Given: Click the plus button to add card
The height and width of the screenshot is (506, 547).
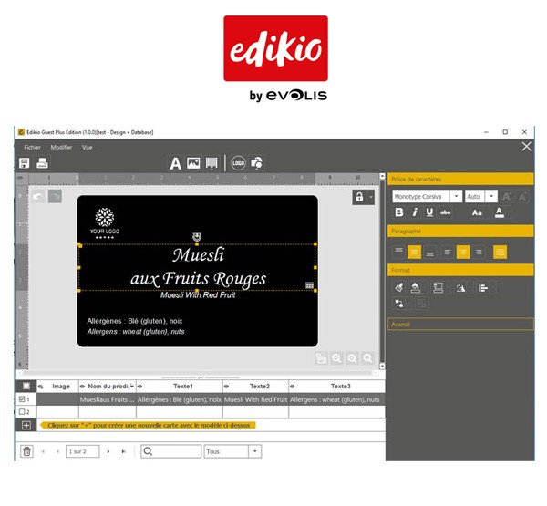Looking at the screenshot, I should [x=26, y=425].
